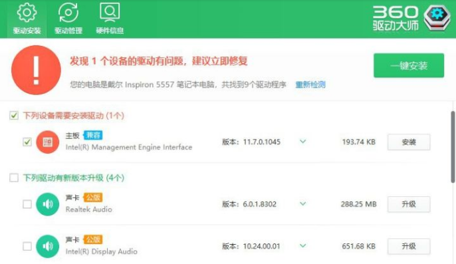This screenshot has height=264, width=456.
Task: Click 安装 for Management Engine Interface
Action: 409,142
